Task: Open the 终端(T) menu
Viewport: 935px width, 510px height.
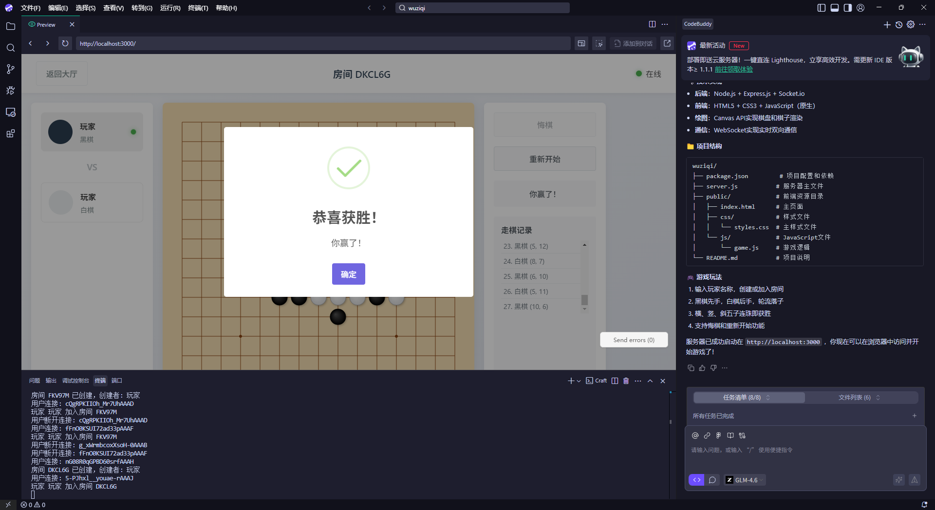Action: (198, 8)
